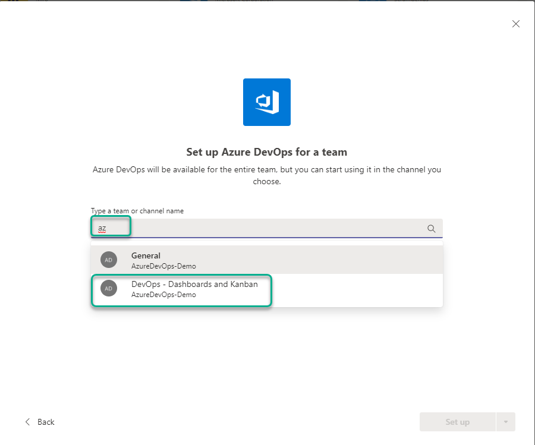Select the General channel result

pos(266,260)
